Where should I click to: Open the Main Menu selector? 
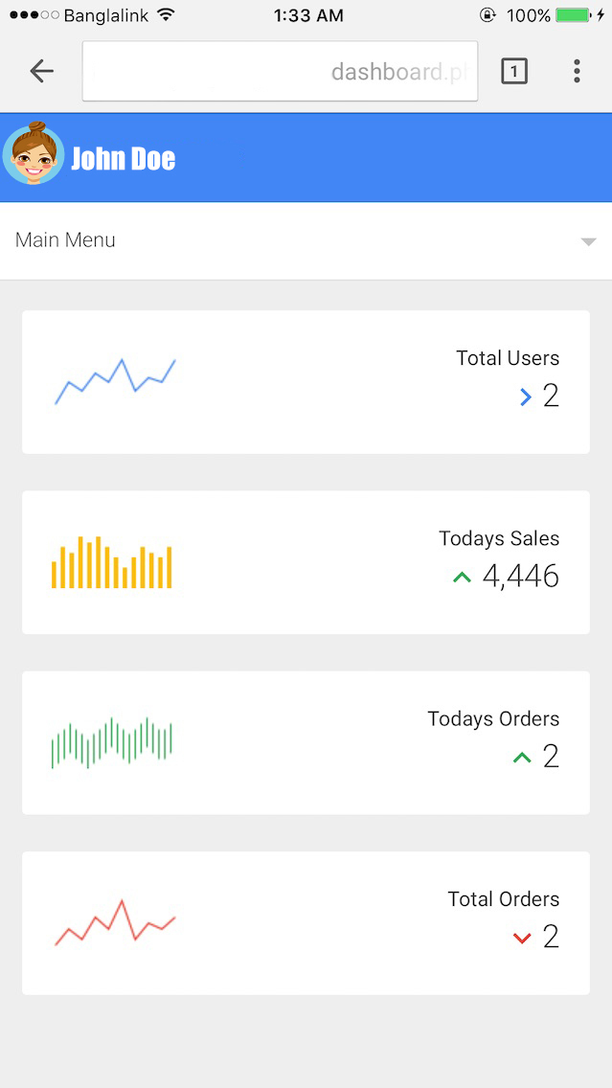point(306,240)
